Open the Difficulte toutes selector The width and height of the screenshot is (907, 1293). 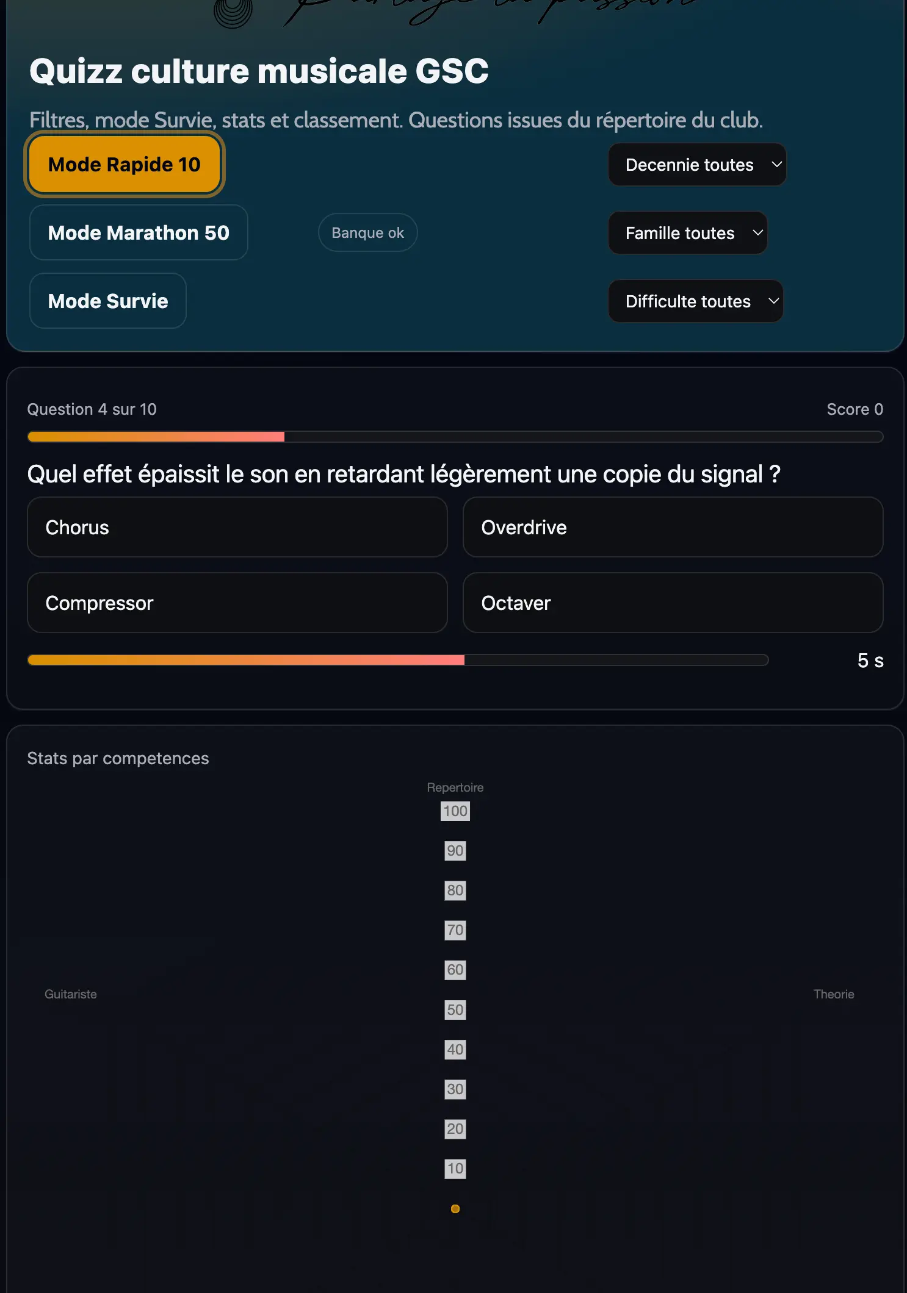point(695,301)
